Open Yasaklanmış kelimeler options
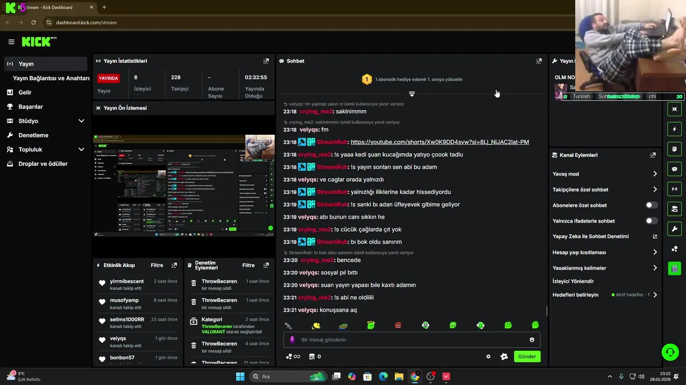Screen dimensions: 686x385 (605, 268)
